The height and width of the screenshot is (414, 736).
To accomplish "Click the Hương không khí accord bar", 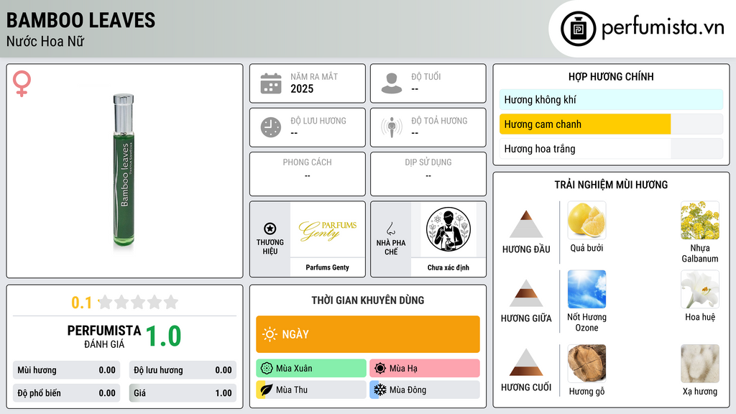I will click(611, 99).
